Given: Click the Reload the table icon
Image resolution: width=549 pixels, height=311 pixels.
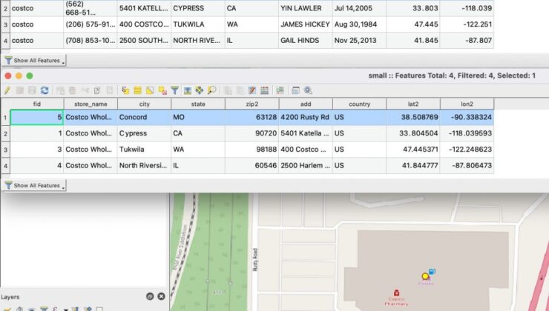Looking at the screenshot, I should [45, 90].
